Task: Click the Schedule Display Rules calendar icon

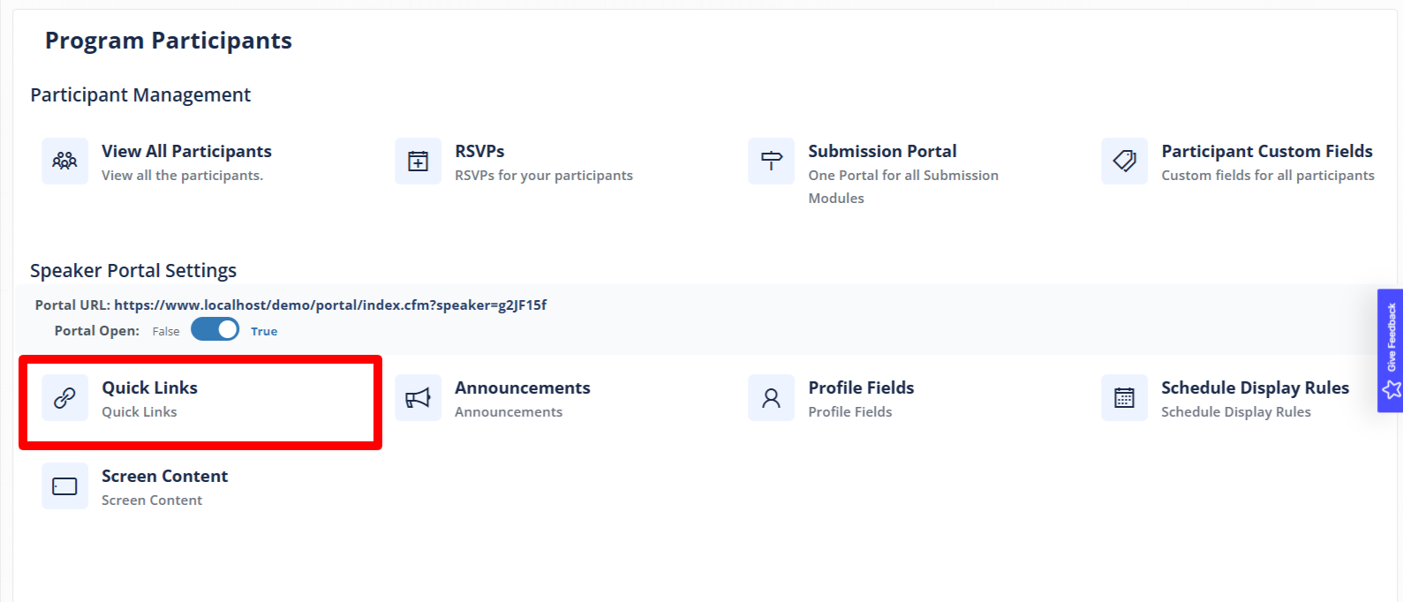Action: (1124, 398)
